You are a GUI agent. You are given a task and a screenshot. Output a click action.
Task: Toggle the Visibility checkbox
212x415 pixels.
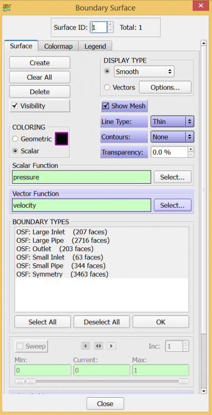pos(14,106)
